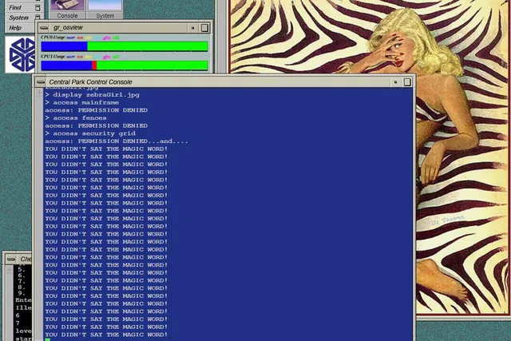Open the System menu in the toolchest

pyautogui.click(x=18, y=18)
